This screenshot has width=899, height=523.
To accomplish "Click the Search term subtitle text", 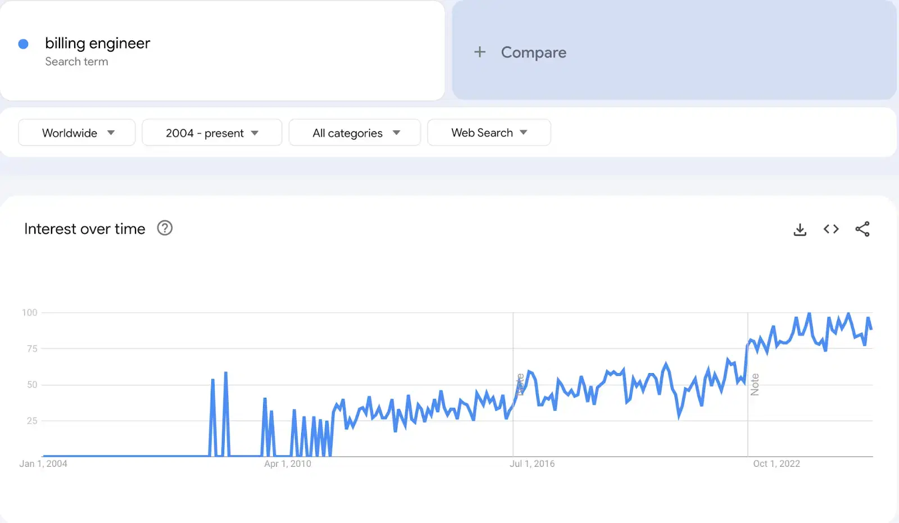I will 76,62.
